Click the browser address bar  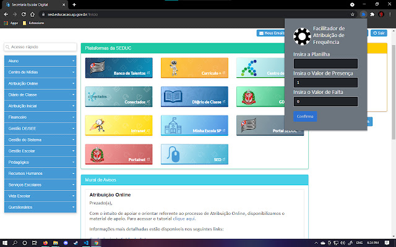194,14
